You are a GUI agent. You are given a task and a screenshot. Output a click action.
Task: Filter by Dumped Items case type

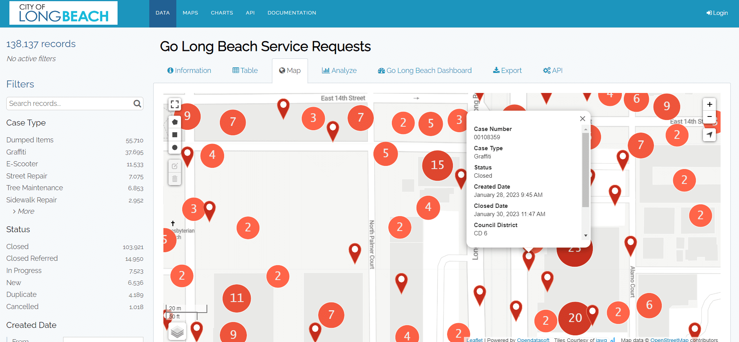pyautogui.click(x=30, y=140)
